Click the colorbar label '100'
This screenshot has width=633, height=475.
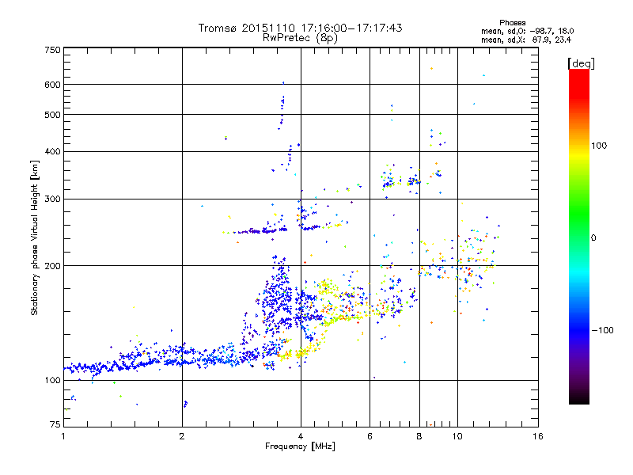pos(599,146)
